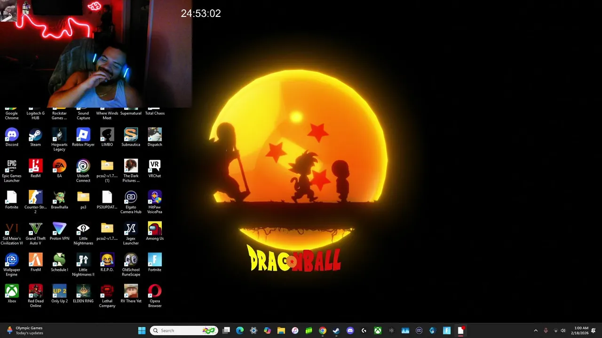This screenshot has width=602, height=338.
Task: Open volume control in tray
Action: click(563, 330)
